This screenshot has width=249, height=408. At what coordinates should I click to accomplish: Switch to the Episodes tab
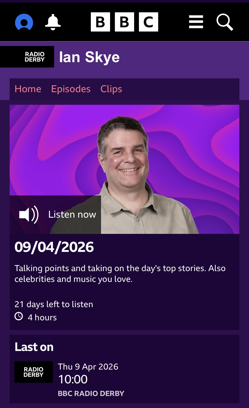click(71, 89)
